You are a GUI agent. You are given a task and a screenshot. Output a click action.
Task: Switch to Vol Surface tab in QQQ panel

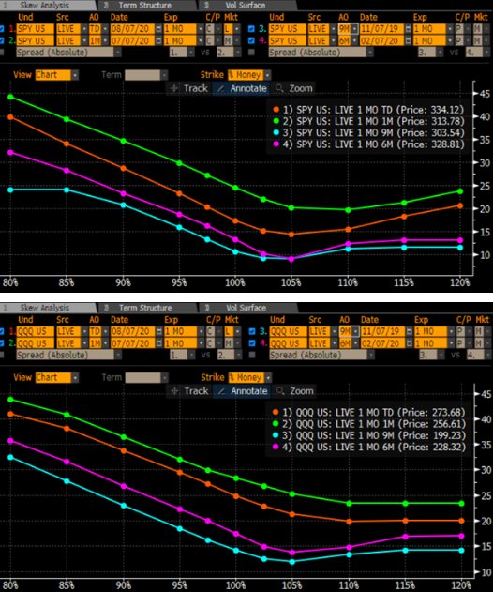pyautogui.click(x=246, y=308)
